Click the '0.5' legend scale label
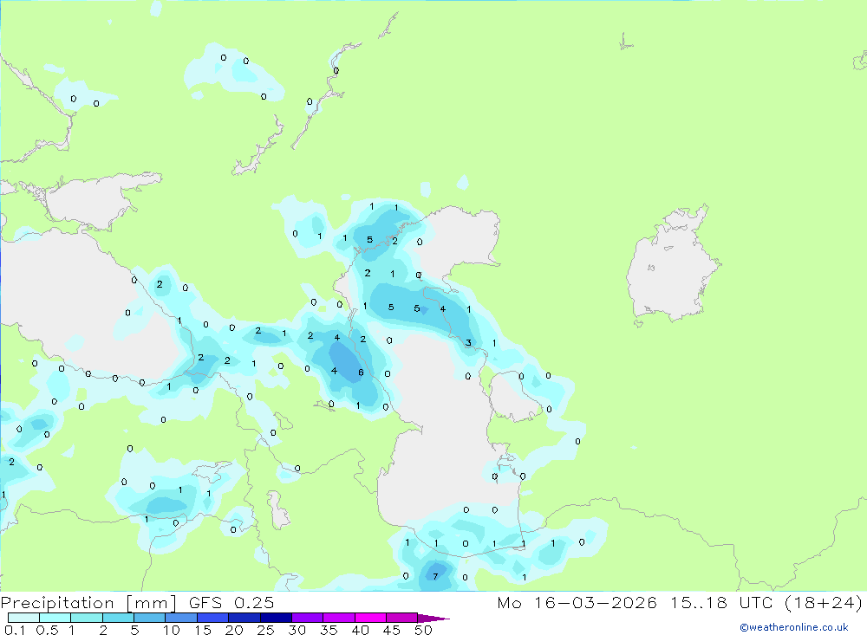 point(47,630)
